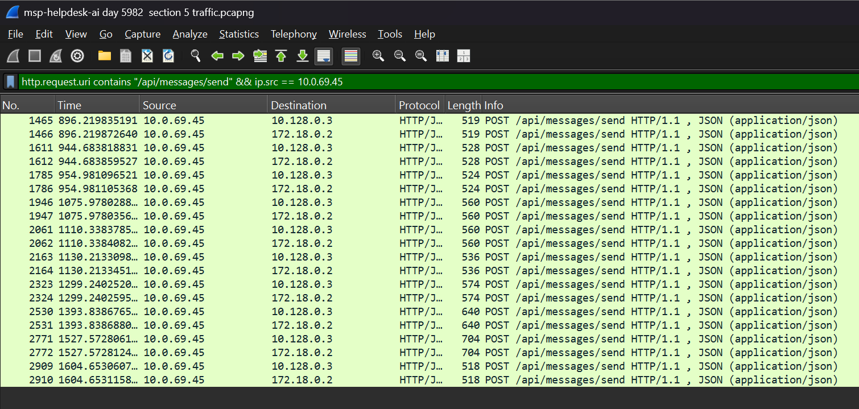Open the Statistics menu
Screen dimensions: 859x409
point(239,34)
